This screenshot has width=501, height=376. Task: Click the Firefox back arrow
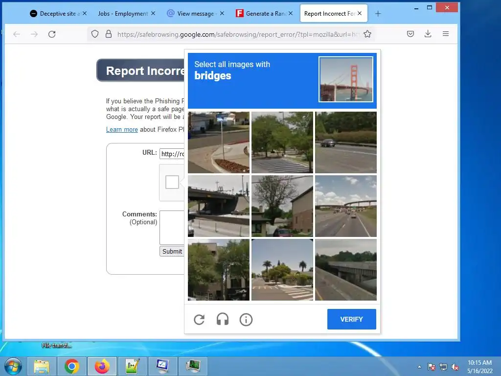pos(17,34)
